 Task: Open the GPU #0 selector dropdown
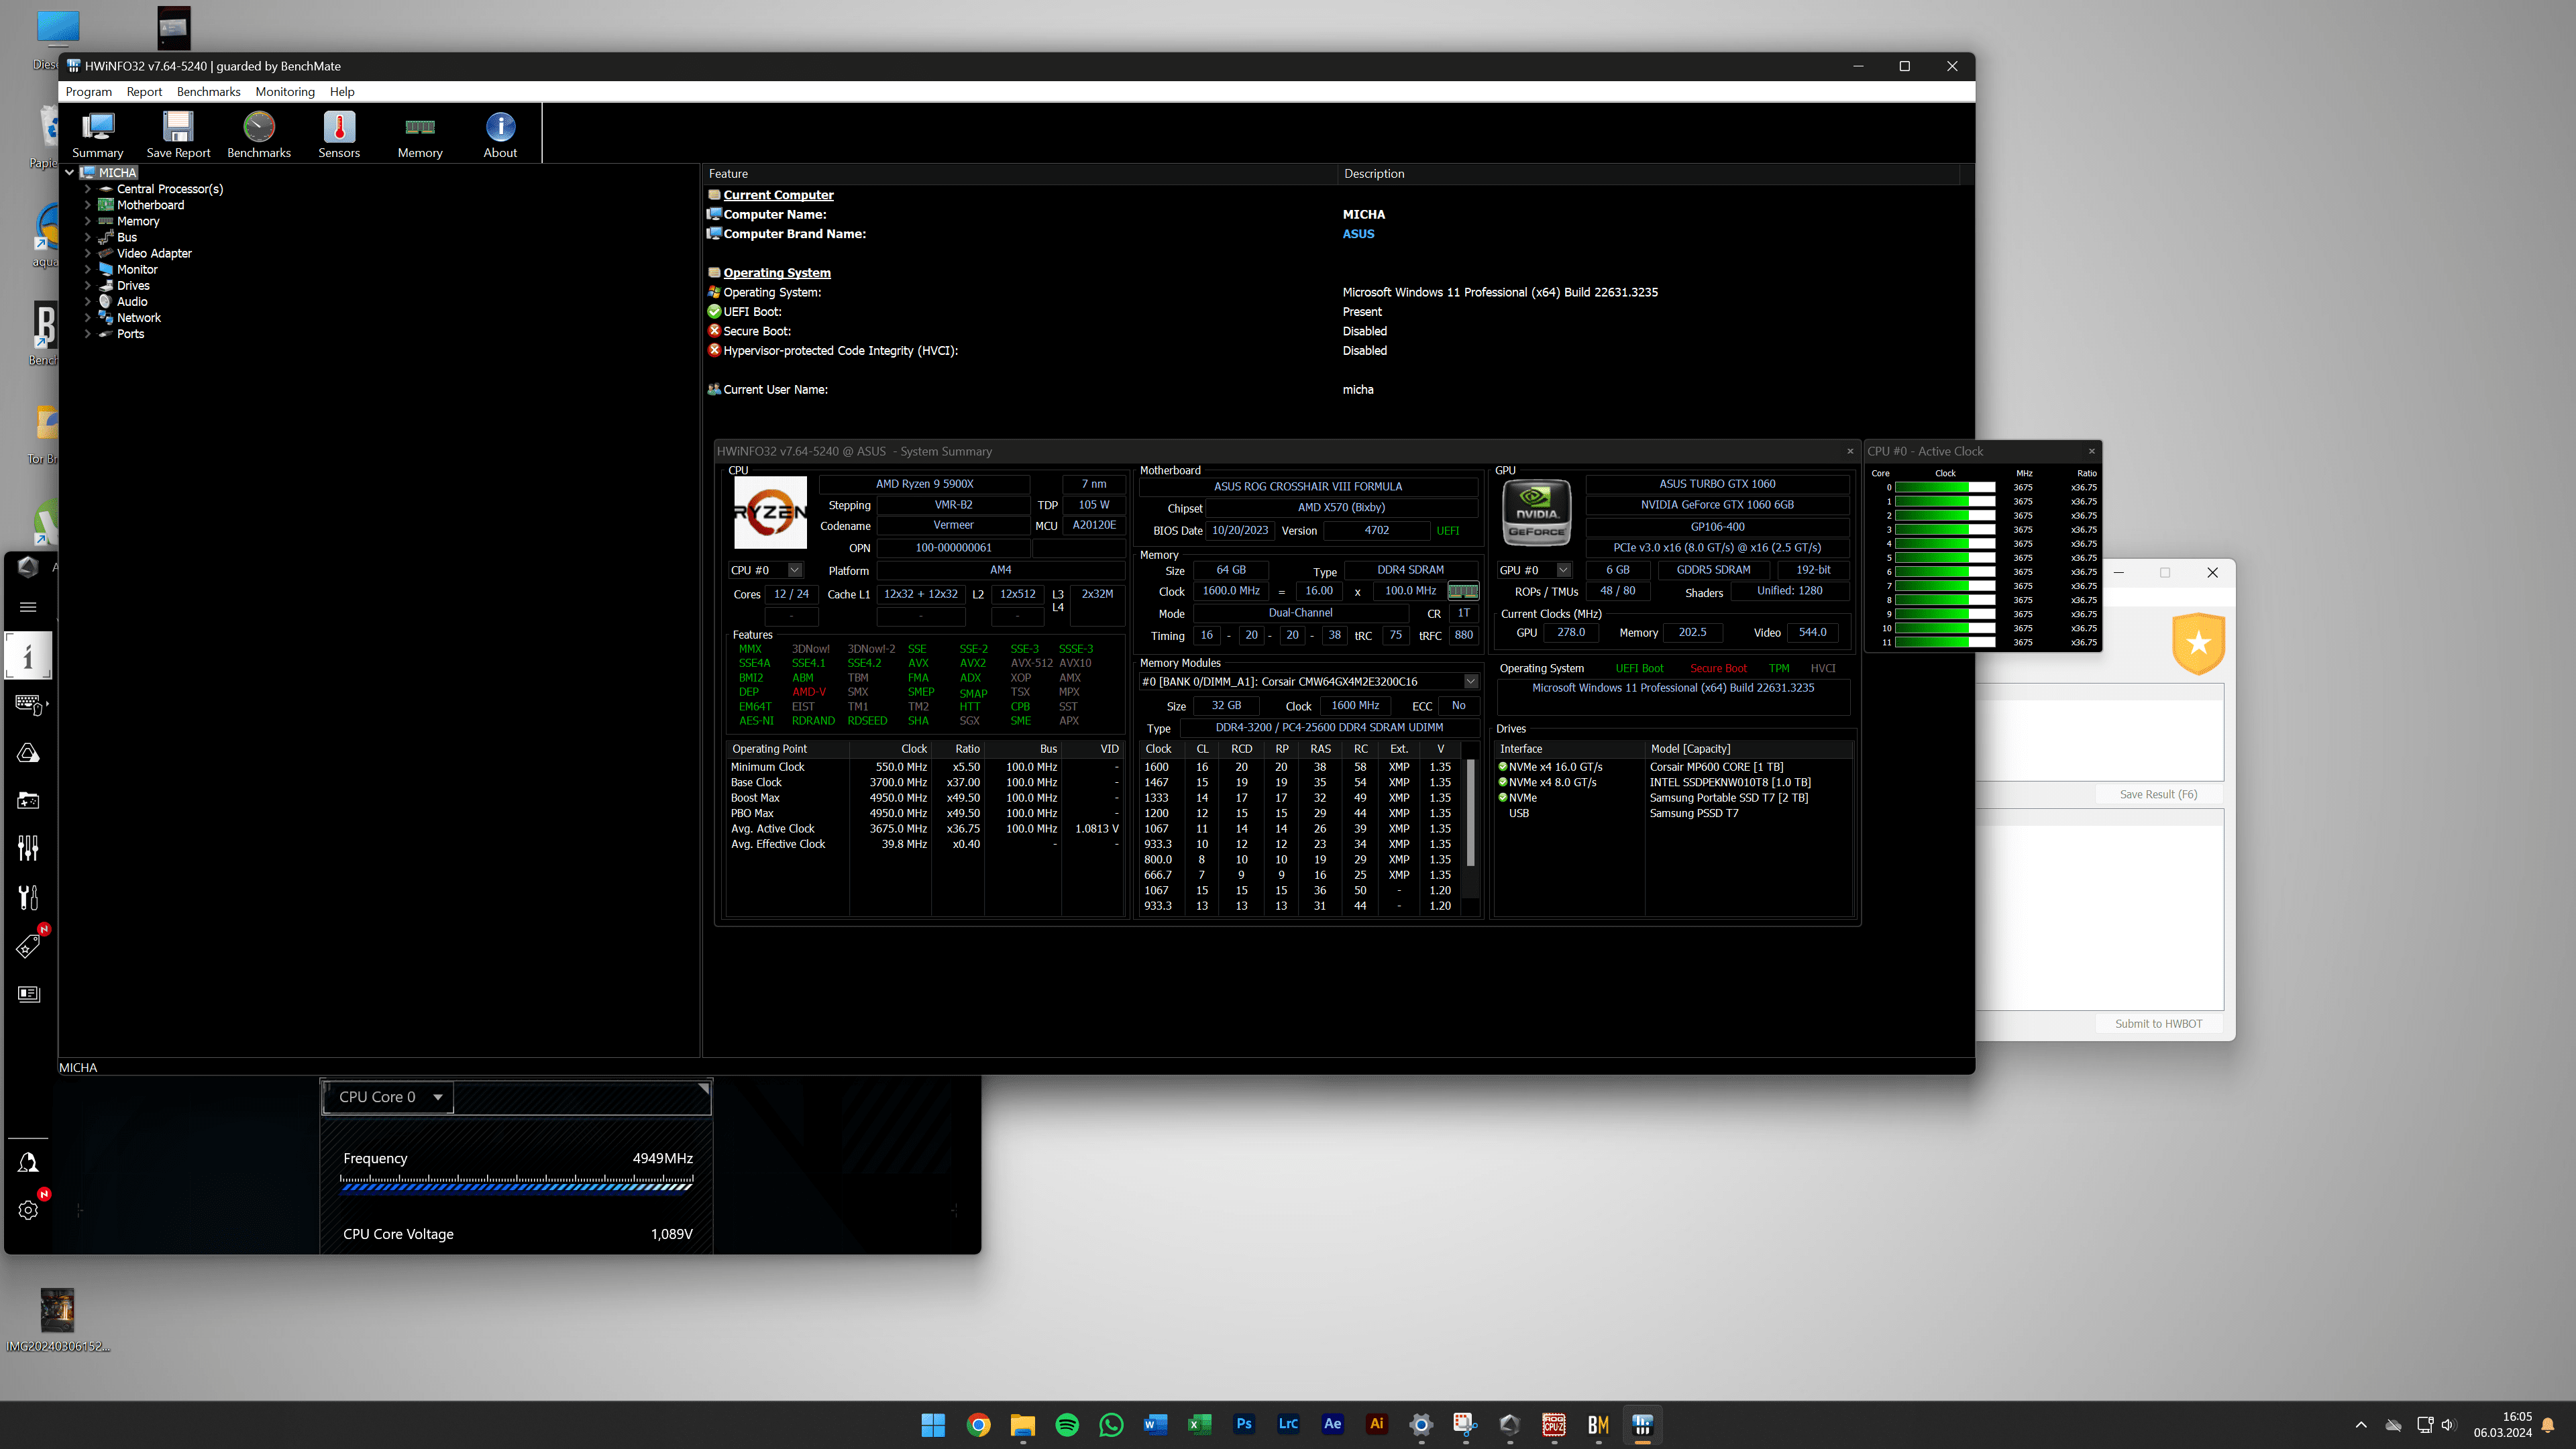click(1563, 570)
